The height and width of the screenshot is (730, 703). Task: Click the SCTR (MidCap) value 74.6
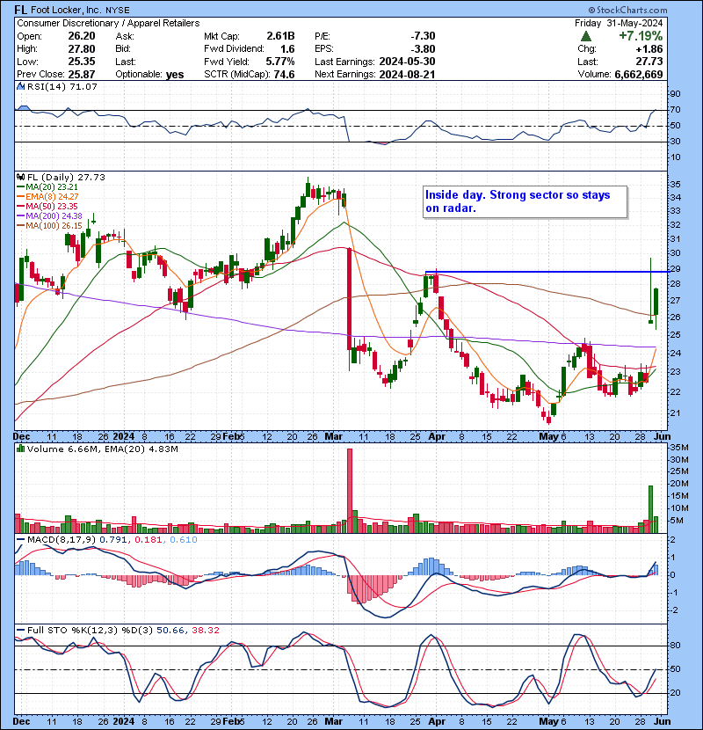coord(284,75)
